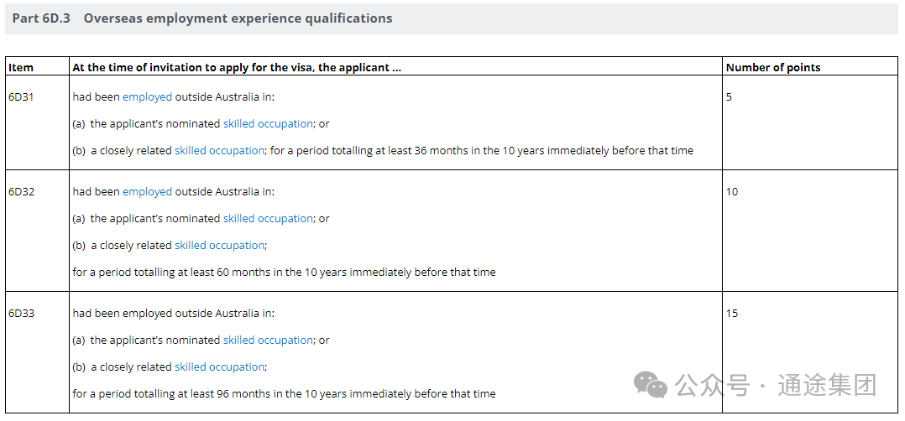Select the 5 points value cell
The image size is (905, 421).
(x=729, y=97)
